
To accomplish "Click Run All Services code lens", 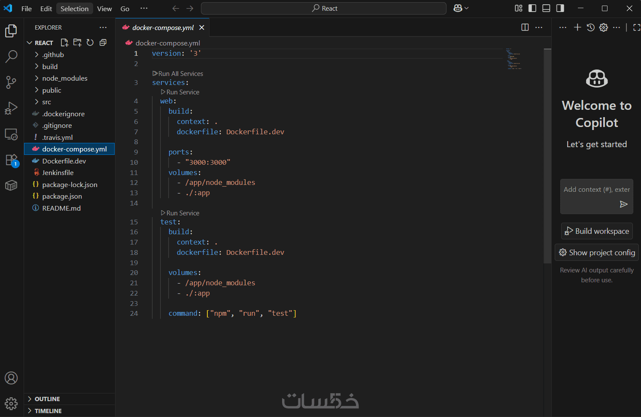I will (x=180, y=74).
